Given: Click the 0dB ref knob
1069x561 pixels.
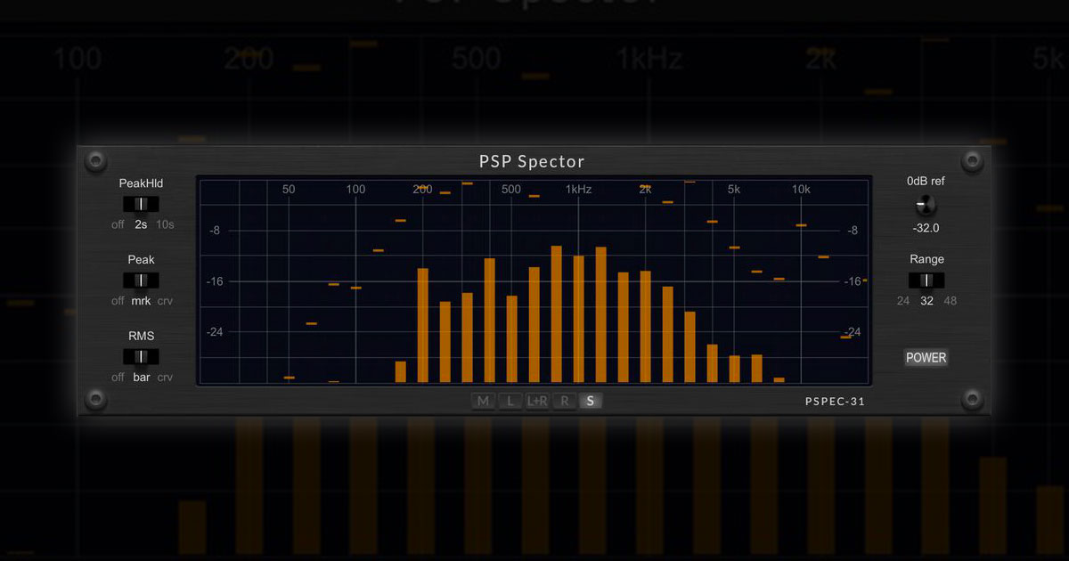Looking at the screenshot, I should [925, 206].
